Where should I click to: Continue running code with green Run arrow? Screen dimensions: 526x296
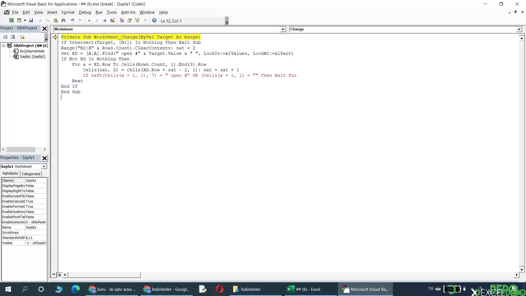point(89,21)
